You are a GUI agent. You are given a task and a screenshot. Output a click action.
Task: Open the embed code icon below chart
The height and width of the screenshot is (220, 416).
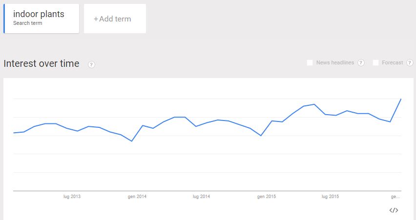click(394, 210)
